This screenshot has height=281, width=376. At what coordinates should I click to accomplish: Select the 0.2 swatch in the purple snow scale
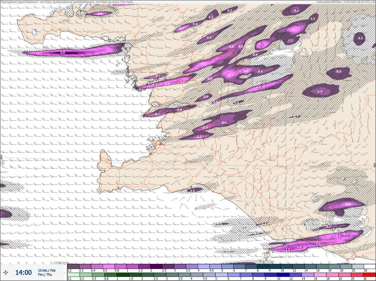[73, 266]
